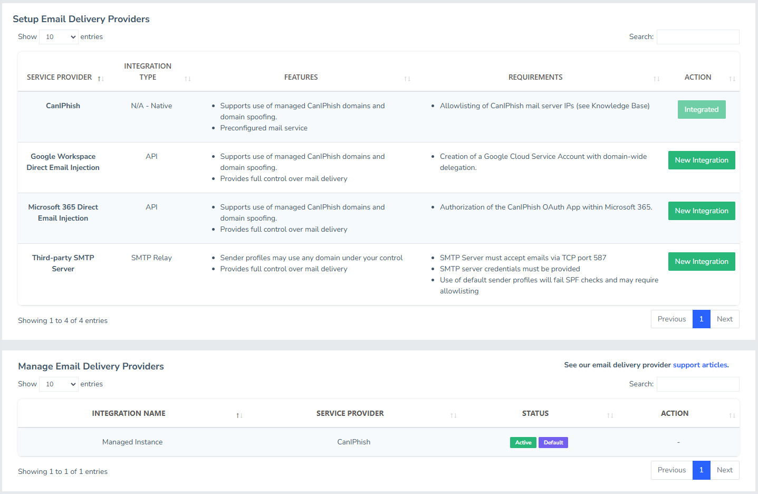Click the Integrated button for CanIPhish
Image resolution: width=758 pixels, height=494 pixels.
tap(701, 110)
